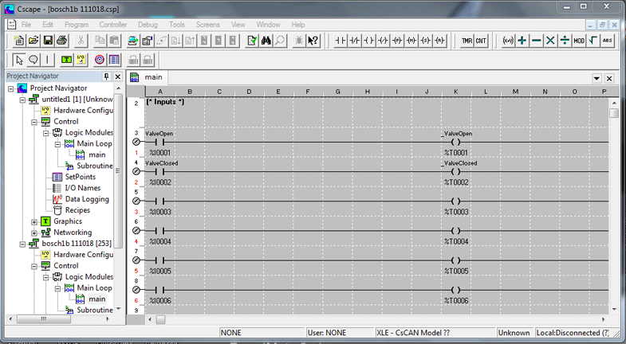Toggle the rung 4 ValveClosed marker

click(136, 172)
